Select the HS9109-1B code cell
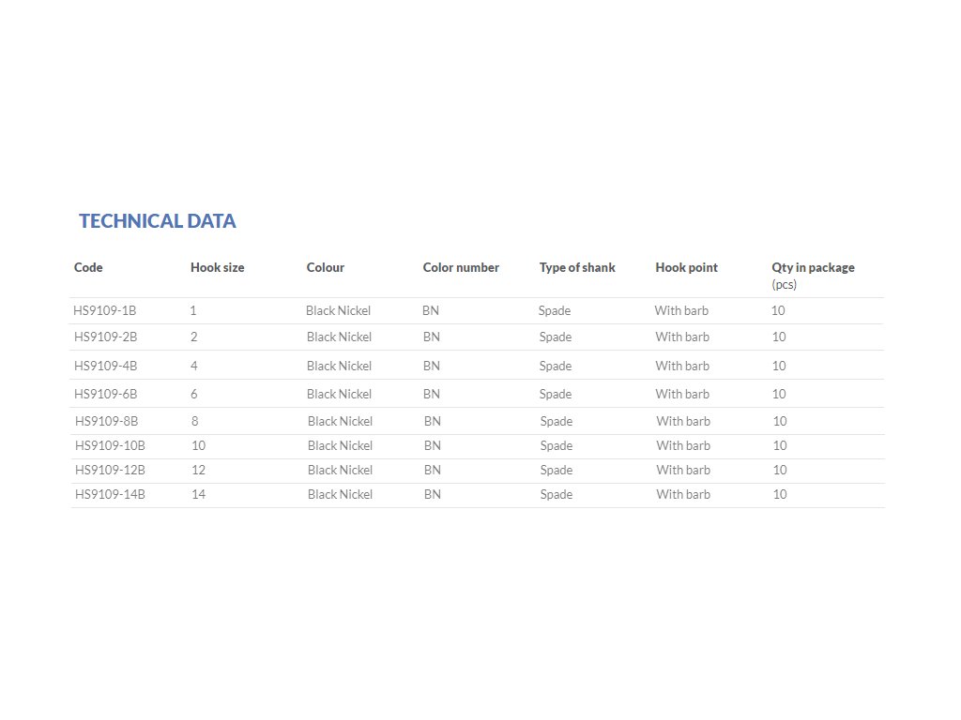 point(105,310)
